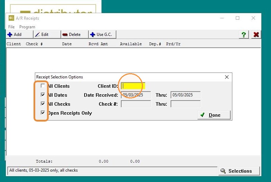Open help with the green question mark
Viewport: 271px width, 182px height.
[x=244, y=35]
